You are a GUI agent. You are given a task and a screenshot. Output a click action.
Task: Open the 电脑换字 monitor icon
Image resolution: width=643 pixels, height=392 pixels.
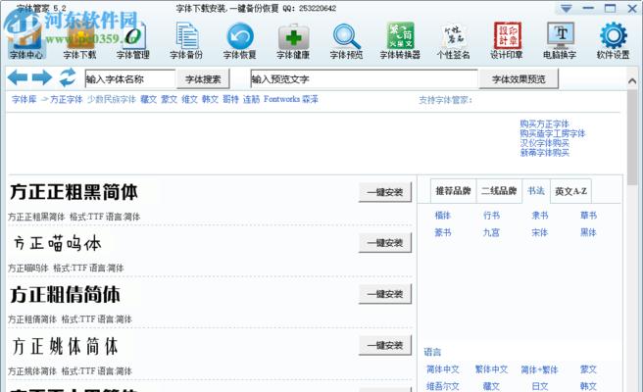tap(560, 41)
